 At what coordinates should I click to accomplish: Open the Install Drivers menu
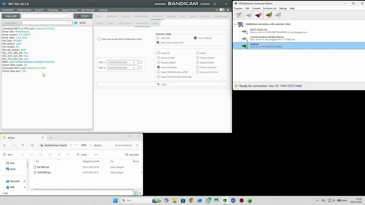coord(24,10)
